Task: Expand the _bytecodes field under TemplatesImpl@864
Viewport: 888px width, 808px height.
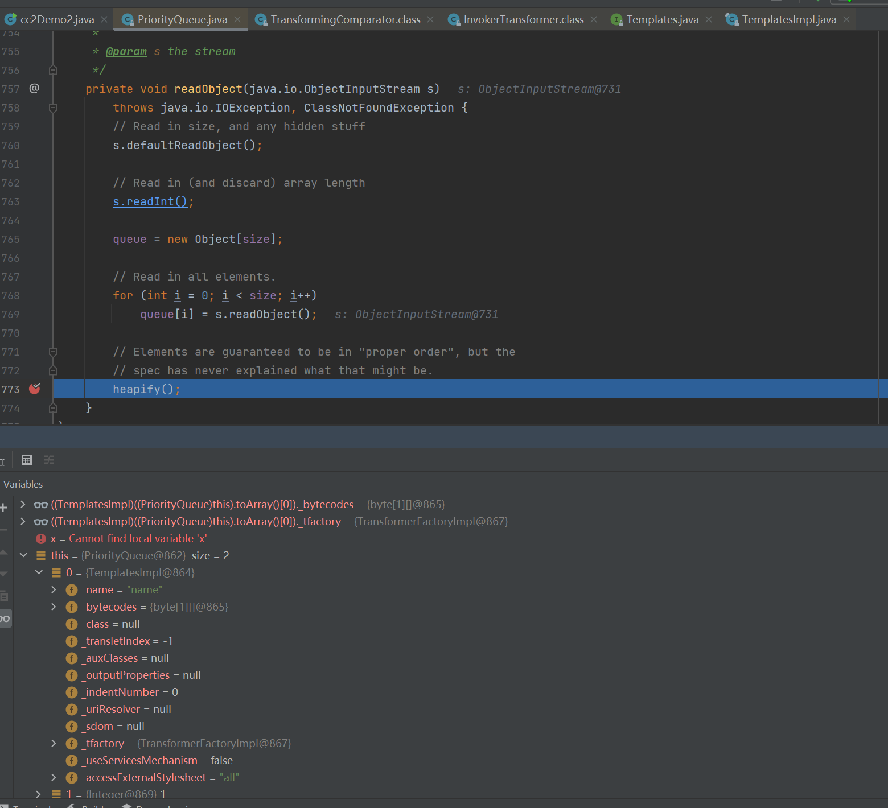Action: tap(54, 607)
